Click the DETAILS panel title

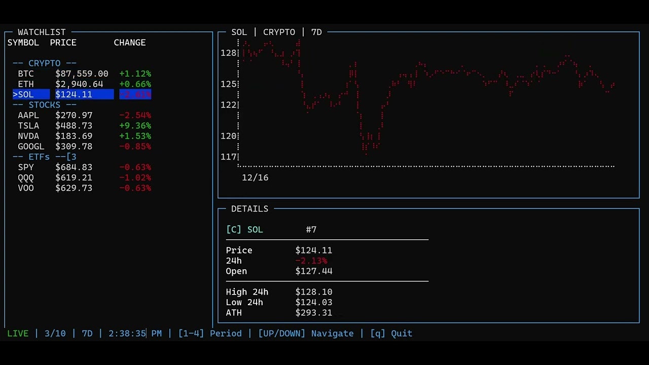click(x=250, y=209)
